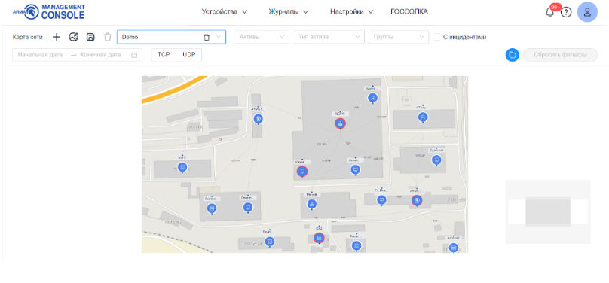Toggle the UDP protocol filter

click(189, 55)
